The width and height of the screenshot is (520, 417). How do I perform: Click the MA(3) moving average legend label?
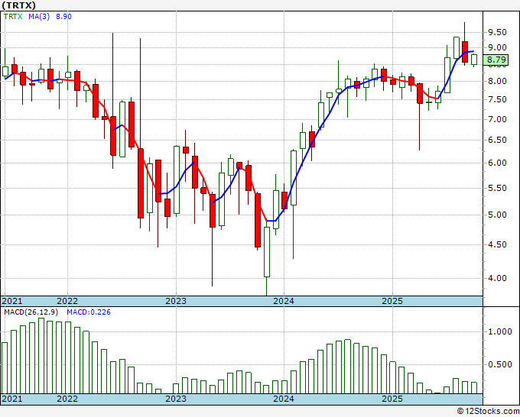(39, 17)
